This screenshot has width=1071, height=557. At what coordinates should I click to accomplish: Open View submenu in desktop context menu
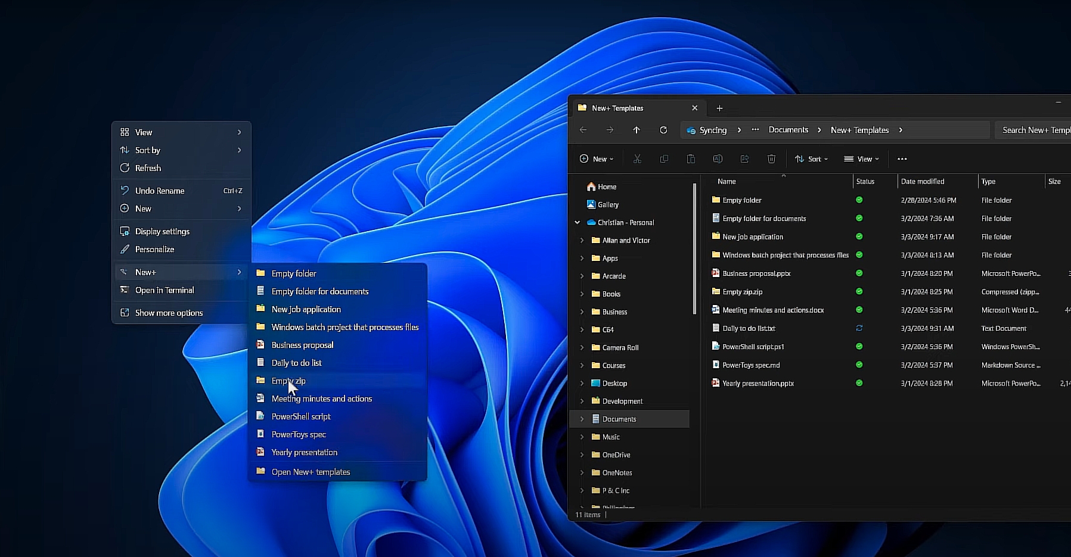point(181,132)
